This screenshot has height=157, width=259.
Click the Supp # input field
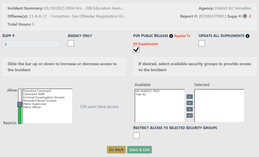[31, 44]
